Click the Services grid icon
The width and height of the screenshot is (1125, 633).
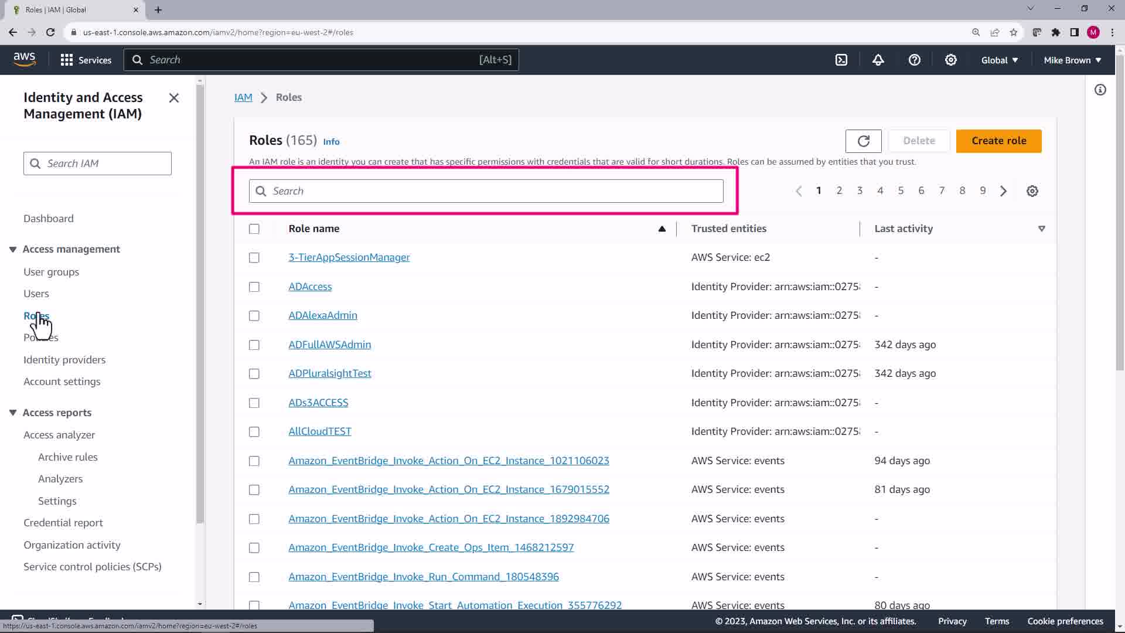point(67,60)
